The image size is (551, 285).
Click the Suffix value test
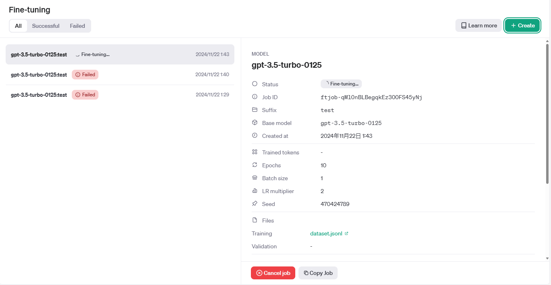[x=327, y=110]
